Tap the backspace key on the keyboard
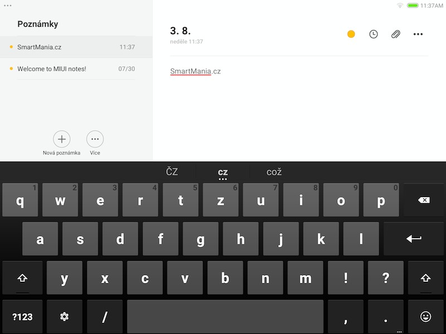Screen dimensions: 446x334 424,200
